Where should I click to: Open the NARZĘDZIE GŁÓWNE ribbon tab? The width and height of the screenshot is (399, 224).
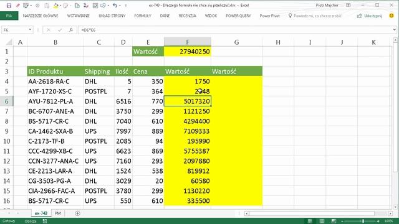pos(41,16)
